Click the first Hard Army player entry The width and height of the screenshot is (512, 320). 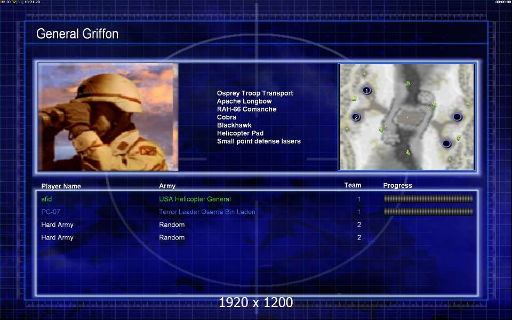pos(57,225)
